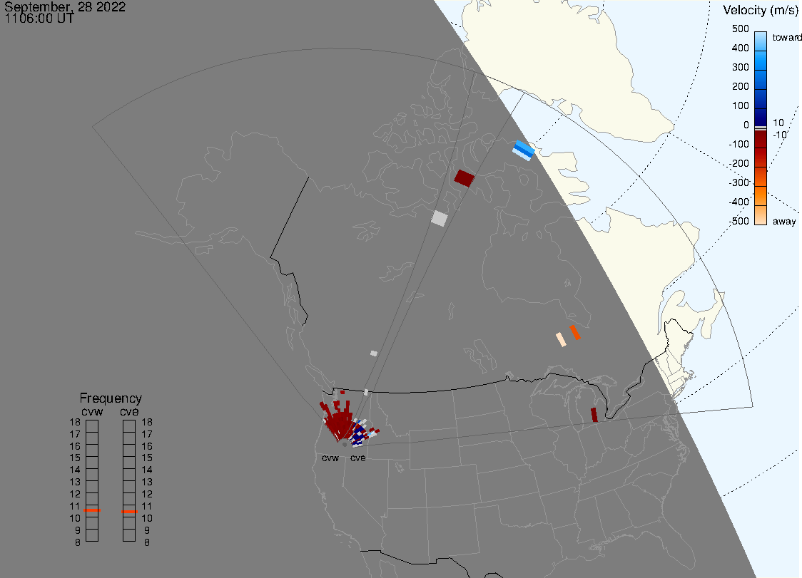Click the cve heading above frequency bar
The width and height of the screenshot is (802, 578).
click(x=129, y=411)
